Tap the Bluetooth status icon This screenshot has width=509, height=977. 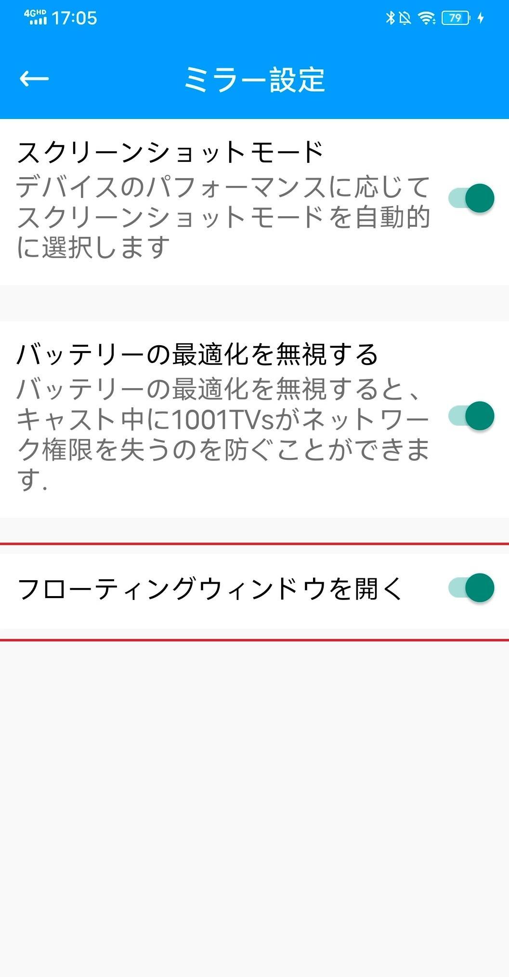(x=390, y=18)
